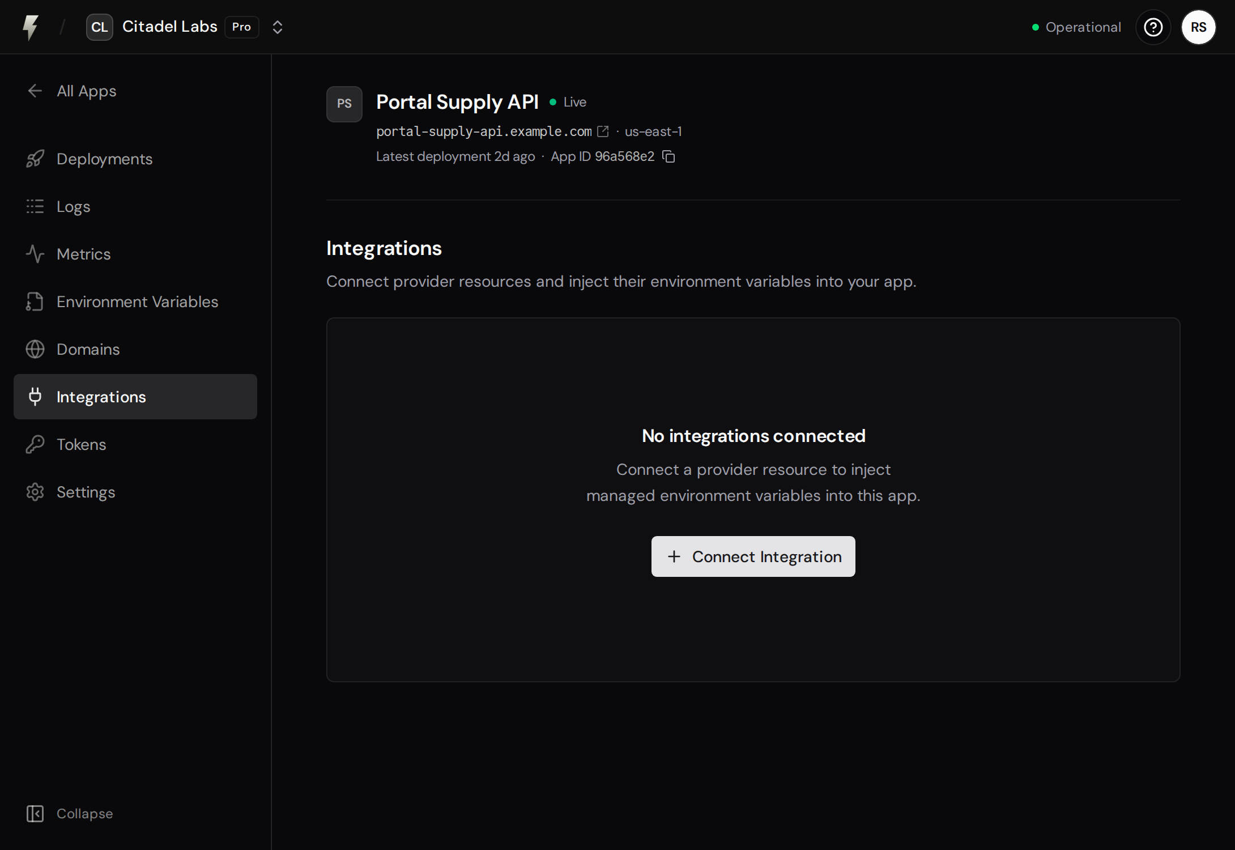Screen dimensions: 1235x850
Task: Open the RS user avatar menu
Action: pyautogui.click(x=1199, y=27)
